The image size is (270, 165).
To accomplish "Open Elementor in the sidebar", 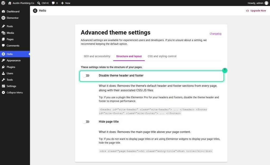I will 15,18.
